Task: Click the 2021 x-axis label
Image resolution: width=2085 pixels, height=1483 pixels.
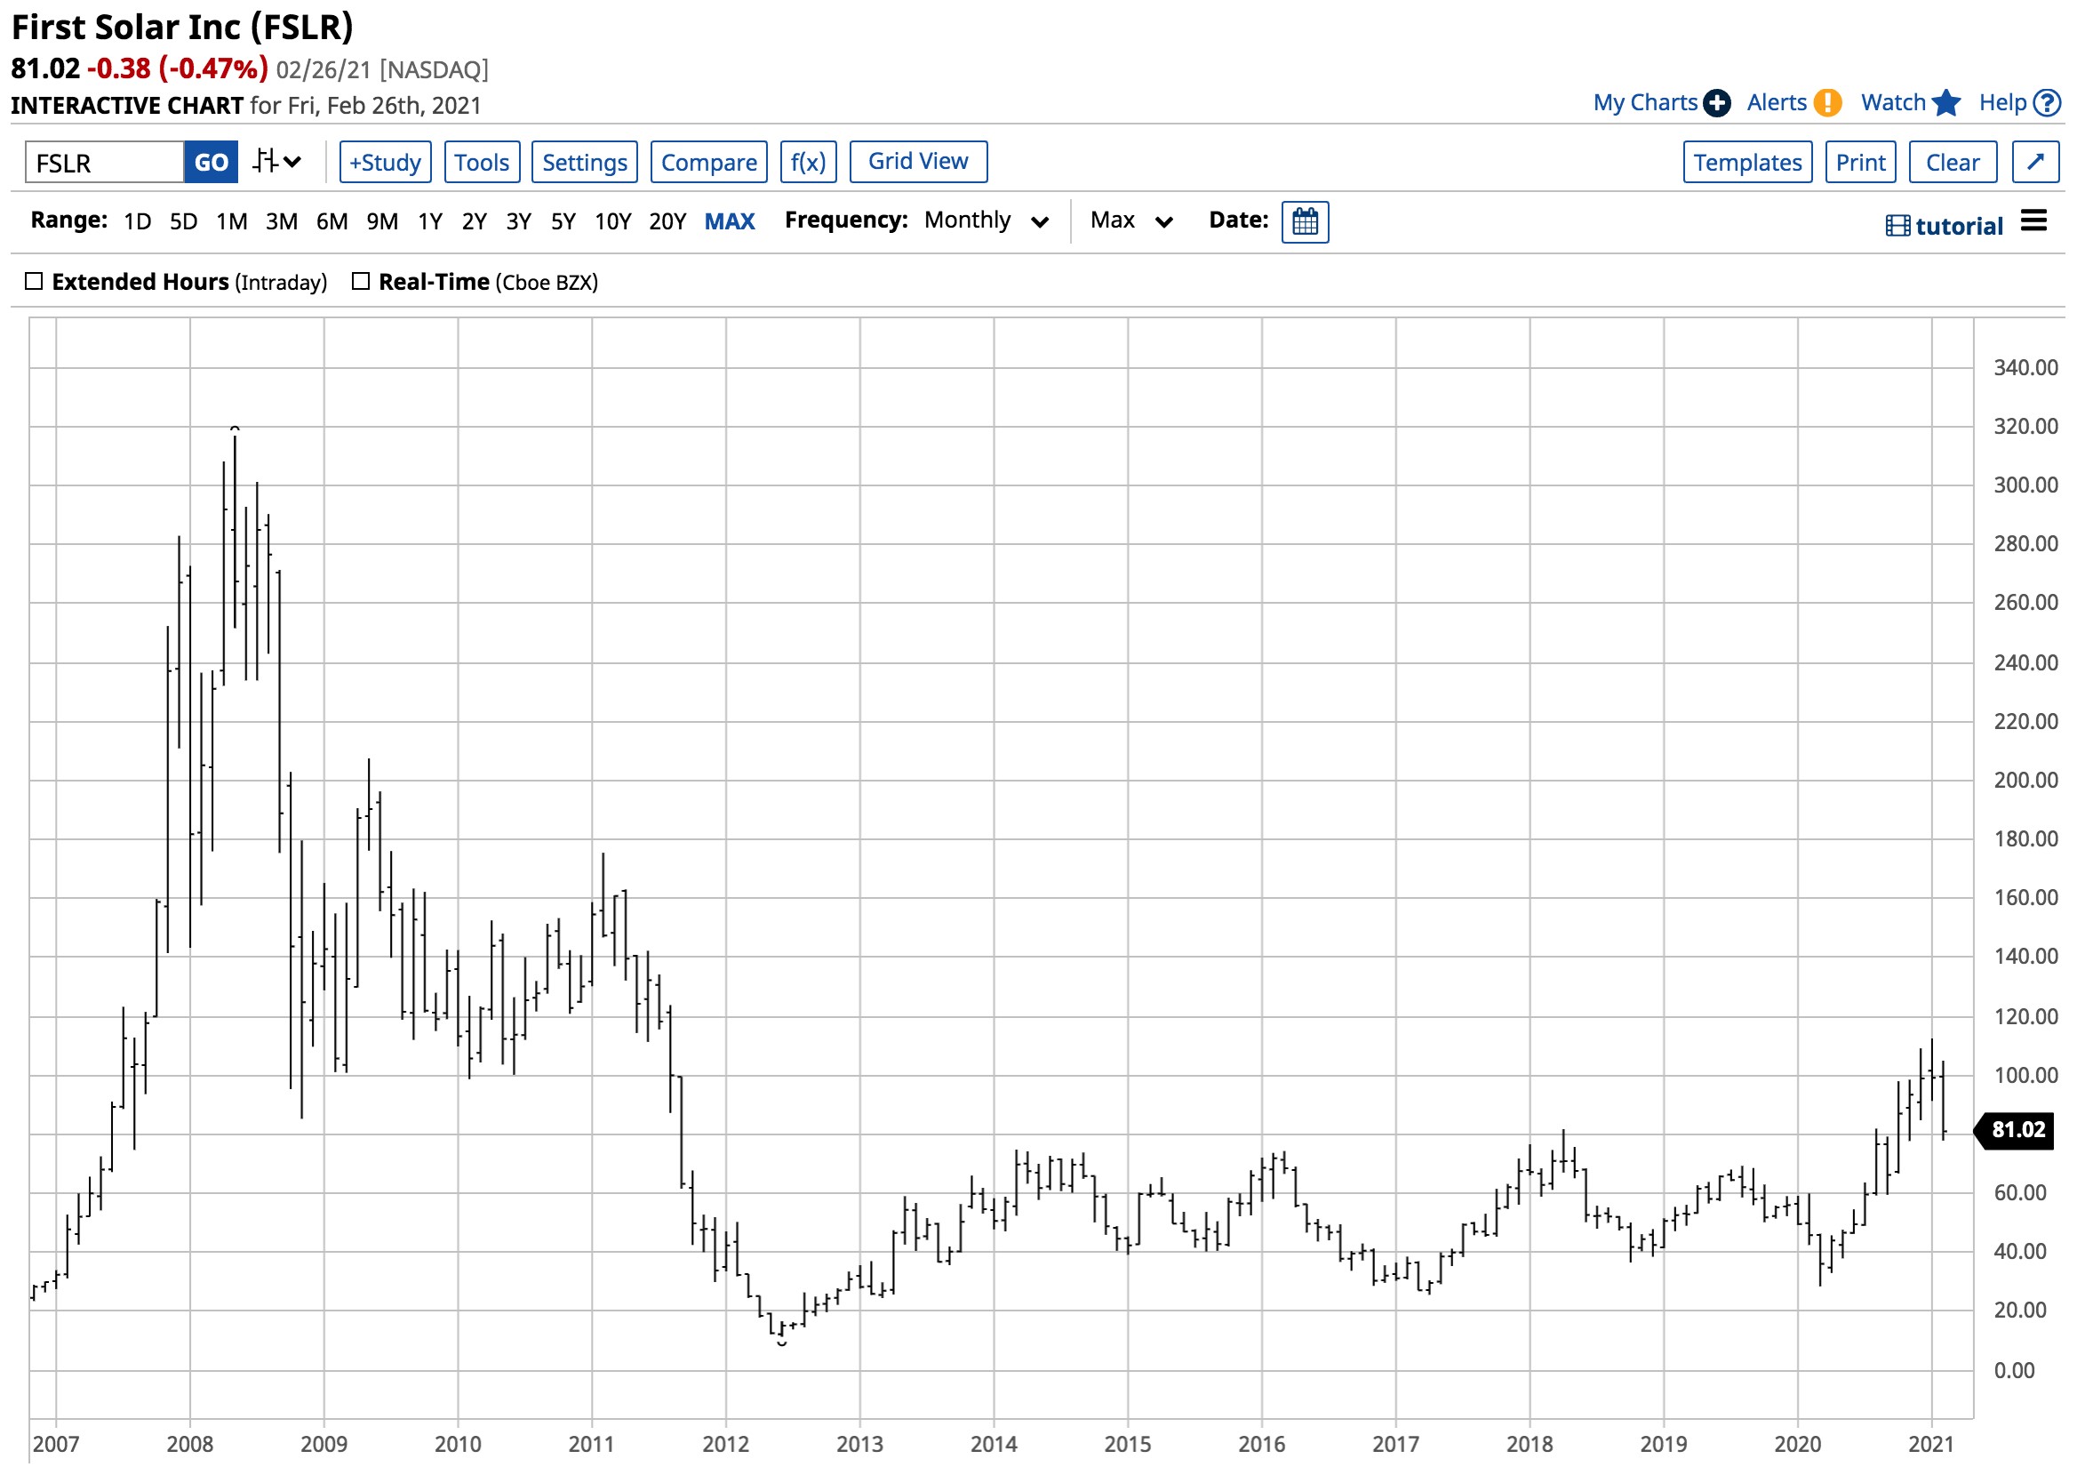Action: coord(1930,1445)
